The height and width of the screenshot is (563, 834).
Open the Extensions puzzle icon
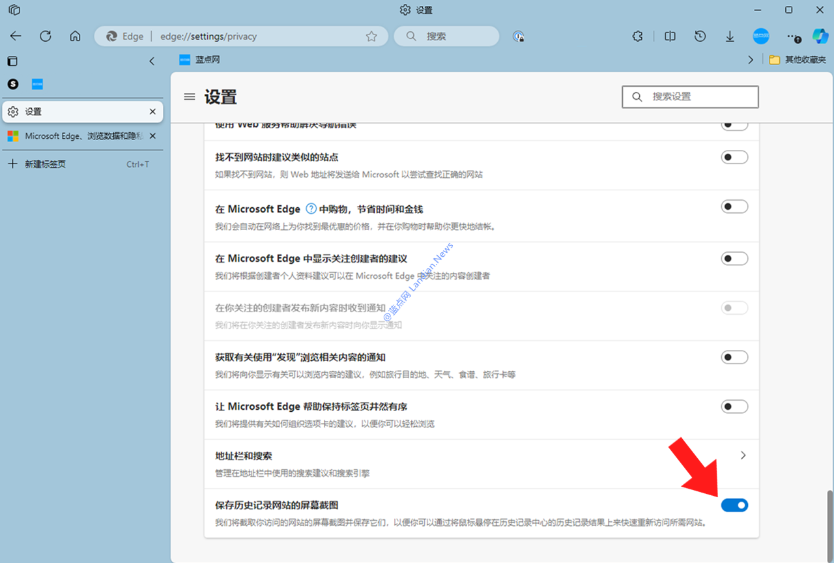638,36
